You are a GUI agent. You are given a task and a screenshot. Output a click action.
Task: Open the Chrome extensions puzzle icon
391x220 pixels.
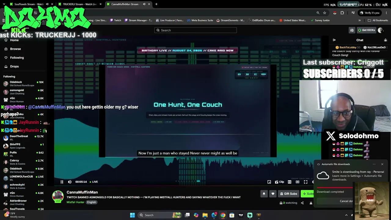(342, 13)
